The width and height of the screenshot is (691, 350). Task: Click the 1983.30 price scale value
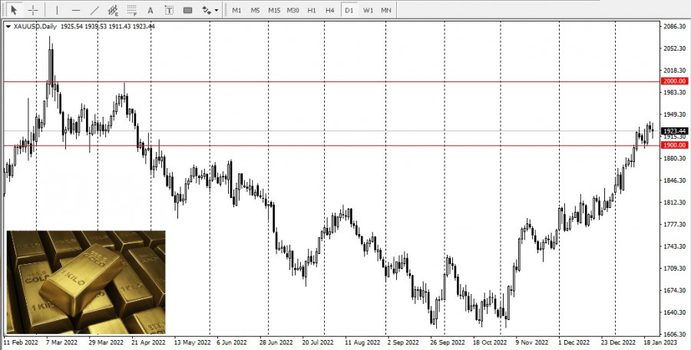(x=674, y=92)
